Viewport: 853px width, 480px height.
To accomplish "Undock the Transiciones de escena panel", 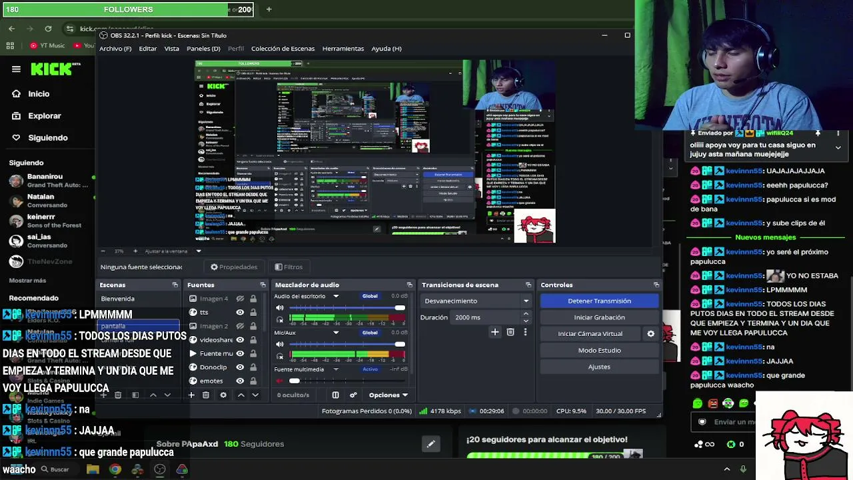I will [x=528, y=285].
